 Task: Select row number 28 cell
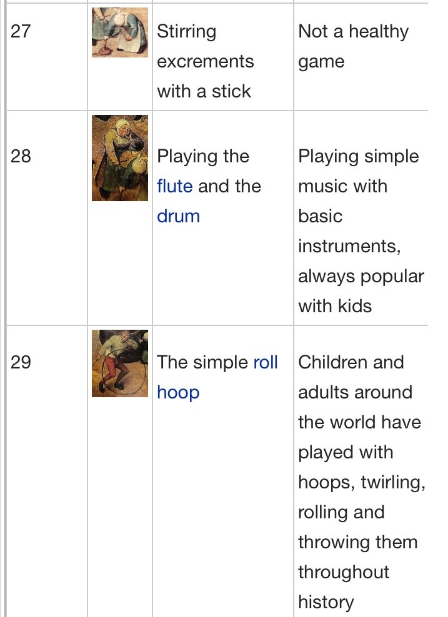(21, 156)
